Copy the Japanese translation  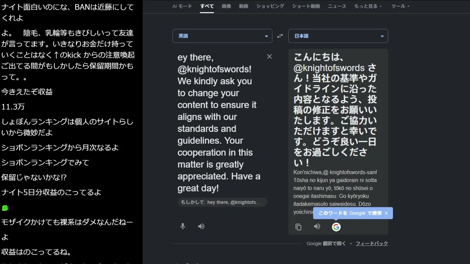(299, 227)
